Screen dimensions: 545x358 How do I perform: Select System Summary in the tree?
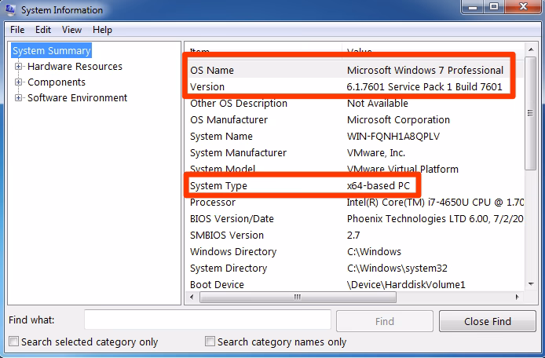(52, 51)
